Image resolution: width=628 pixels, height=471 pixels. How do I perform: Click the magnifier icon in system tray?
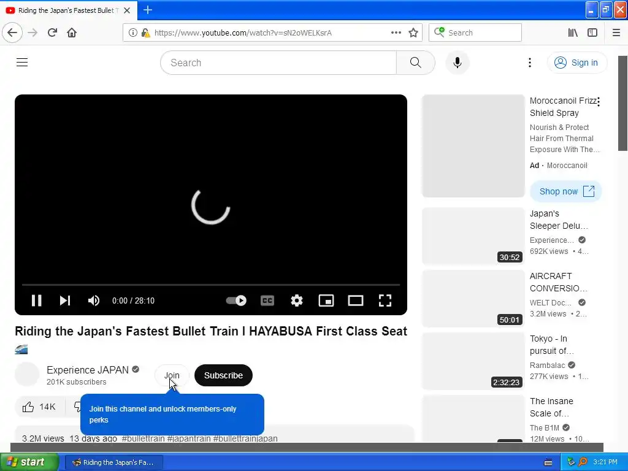[583, 462]
